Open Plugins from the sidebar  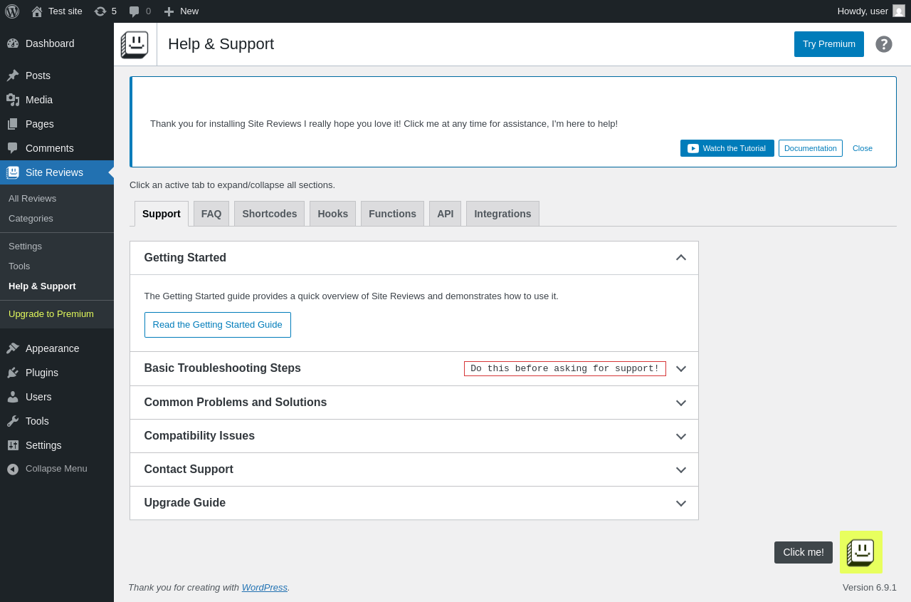pos(41,373)
